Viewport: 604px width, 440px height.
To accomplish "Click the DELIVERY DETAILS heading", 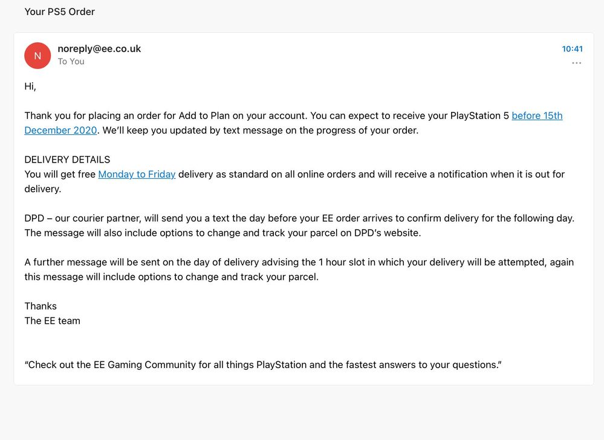I will pyautogui.click(x=67, y=160).
